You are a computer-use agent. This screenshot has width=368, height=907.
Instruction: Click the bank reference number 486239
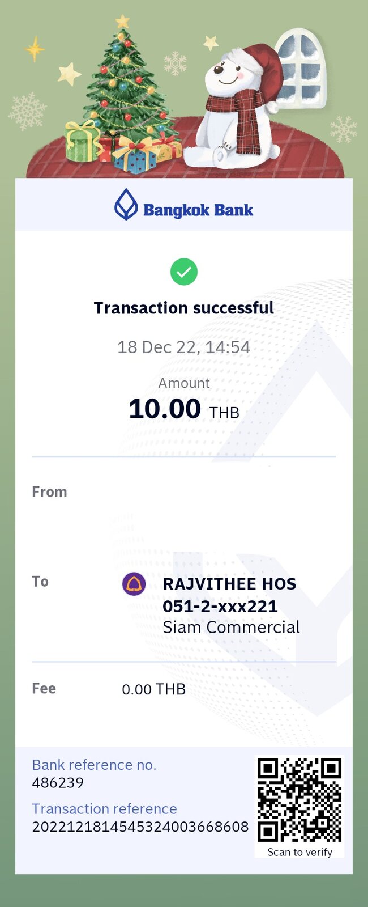click(58, 783)
